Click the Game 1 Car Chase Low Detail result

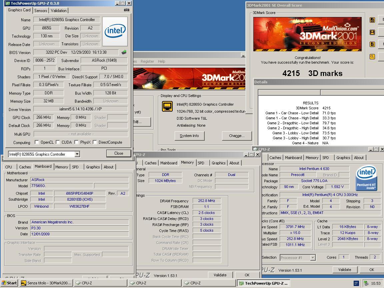pyautogui.click(x=300, y=113)
